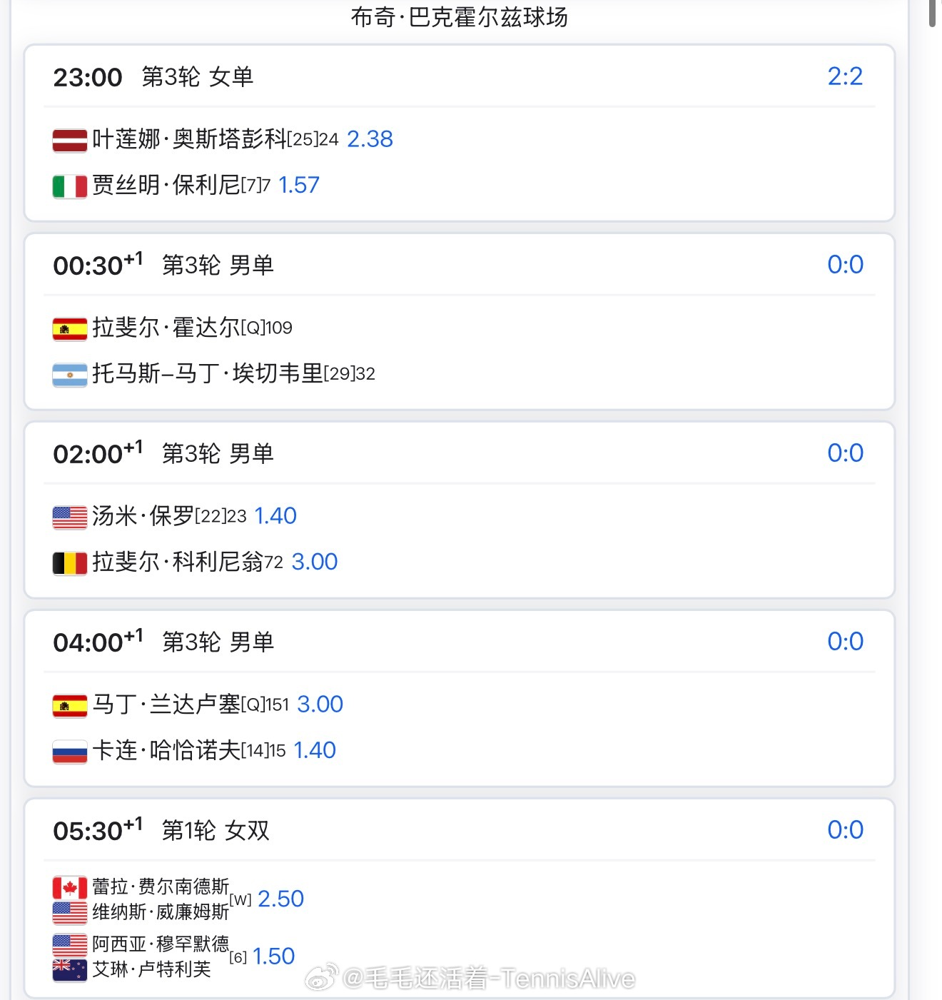Viewport: 942px width, 1000px height.
Task: Select odds 3.00 for 马丁·兰达卢塞
Action: 320,704
